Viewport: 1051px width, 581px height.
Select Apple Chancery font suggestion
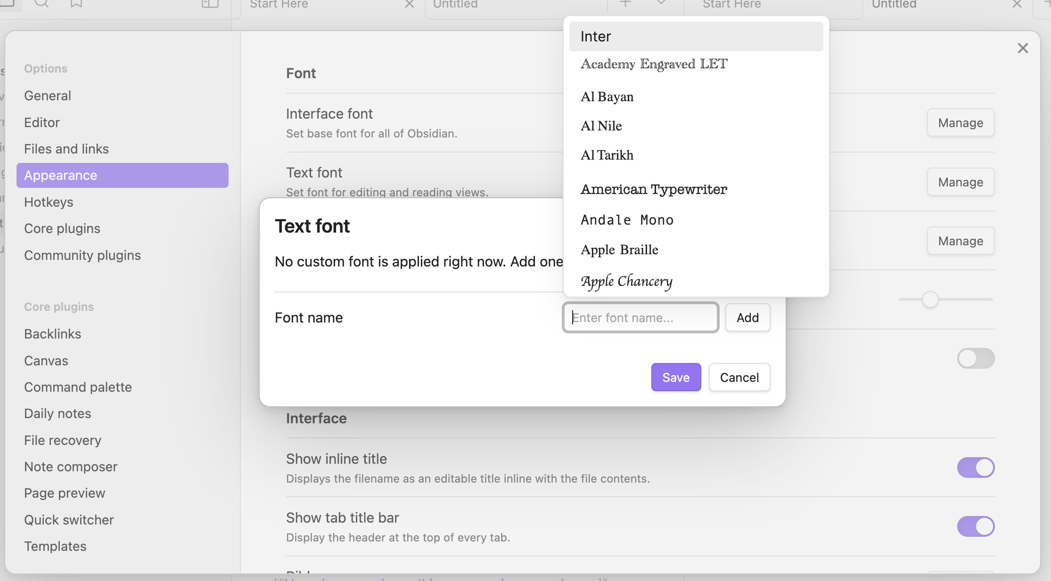click(626, 281)
